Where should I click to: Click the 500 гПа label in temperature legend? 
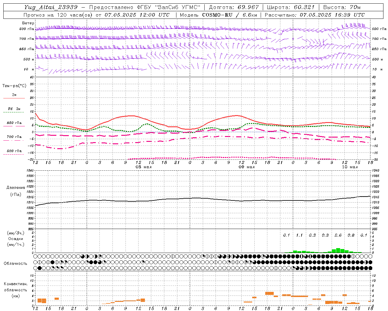coord(14,151)
